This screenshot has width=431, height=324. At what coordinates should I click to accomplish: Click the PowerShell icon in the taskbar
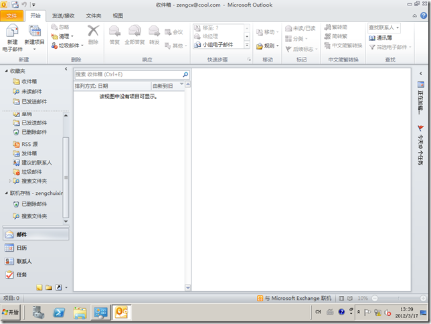point(59,313)
